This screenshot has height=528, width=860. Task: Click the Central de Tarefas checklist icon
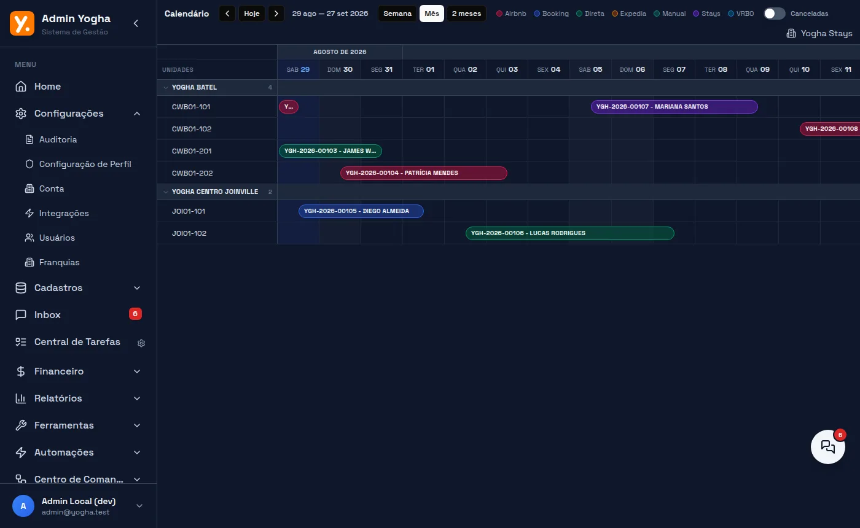point(21,342)
